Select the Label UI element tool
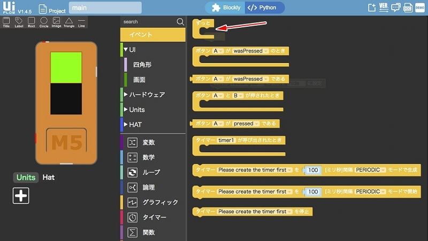 click(x=19, y=22)
